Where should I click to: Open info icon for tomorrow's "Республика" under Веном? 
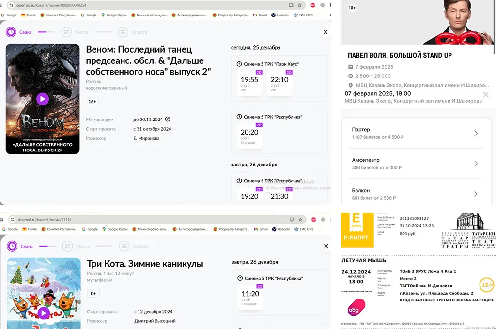pos(239,181)
